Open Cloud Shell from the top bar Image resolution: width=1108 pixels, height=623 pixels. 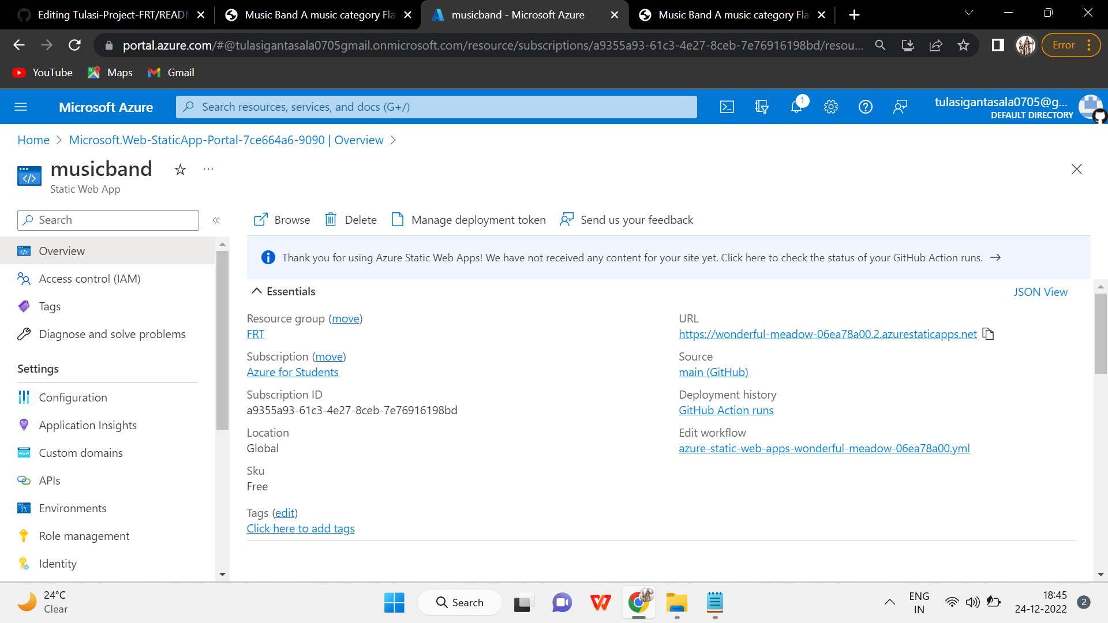point(727,107)
